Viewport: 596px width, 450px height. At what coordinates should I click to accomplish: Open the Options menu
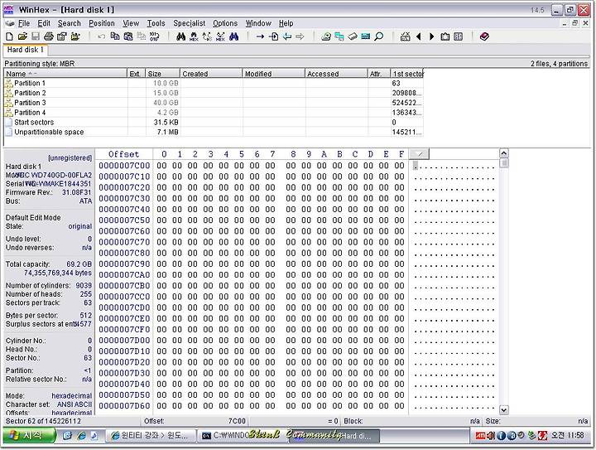(225, 23)
